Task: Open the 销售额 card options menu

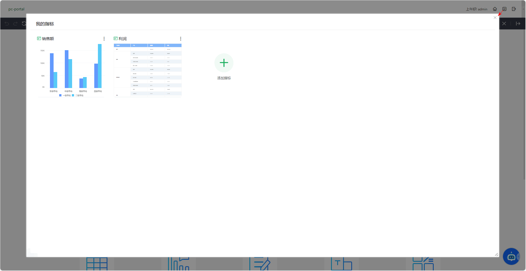Action: tap(104, 39)
